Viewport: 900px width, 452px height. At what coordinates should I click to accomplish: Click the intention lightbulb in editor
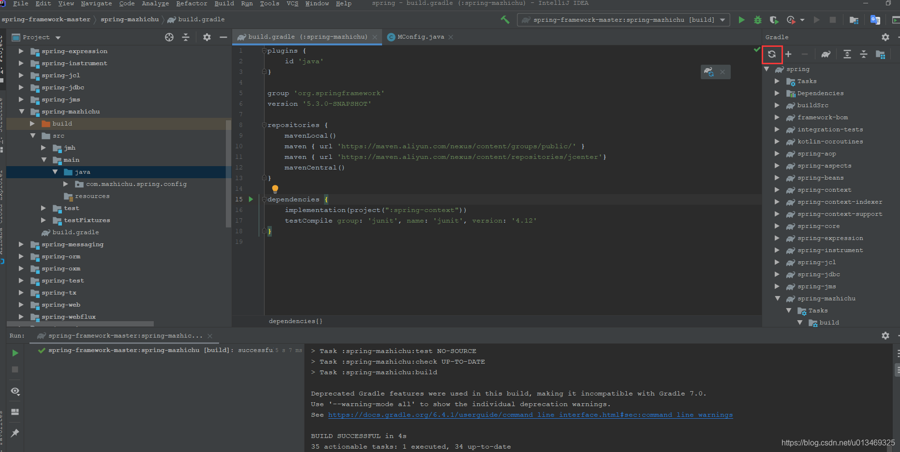(275, 189)
